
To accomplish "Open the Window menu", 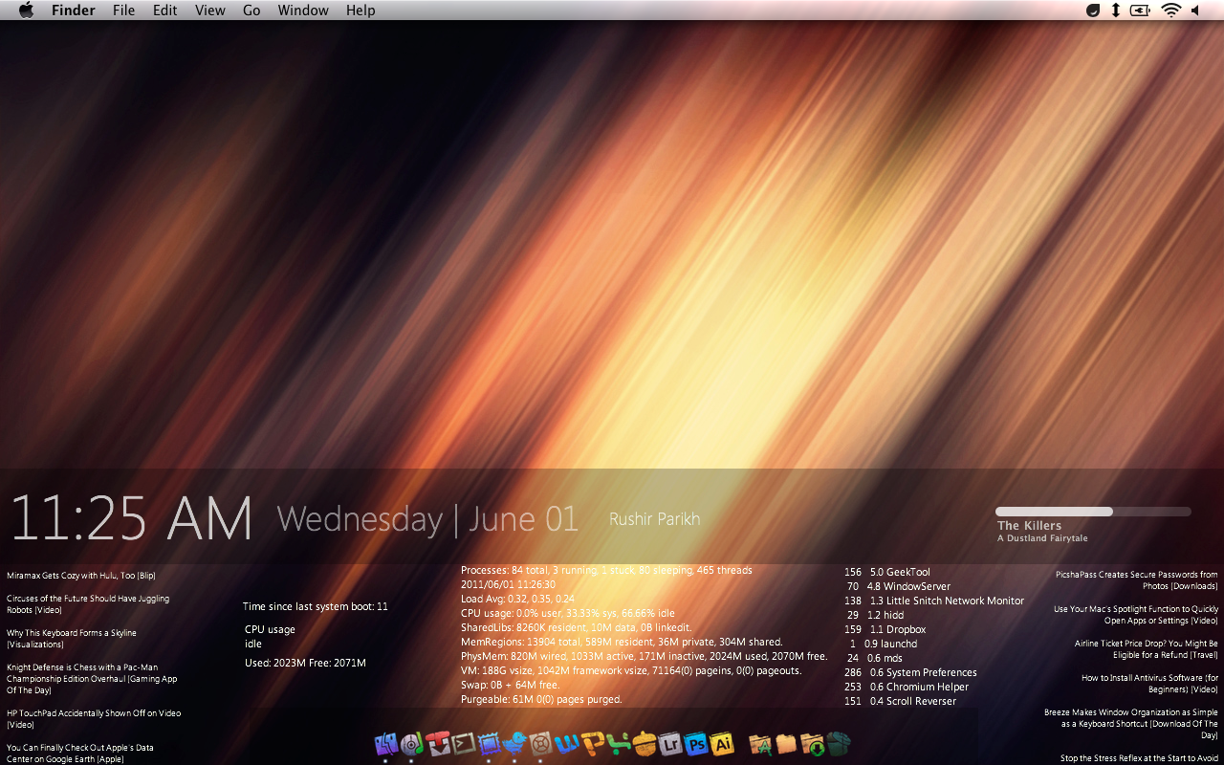I will tap(303, 11).
